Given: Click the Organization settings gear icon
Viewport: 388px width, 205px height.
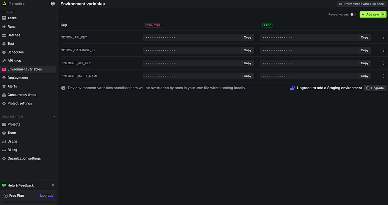Looking at the screenshot, I should click(4, 159).
